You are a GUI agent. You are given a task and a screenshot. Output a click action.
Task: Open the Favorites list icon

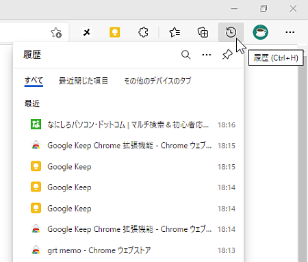175,32
